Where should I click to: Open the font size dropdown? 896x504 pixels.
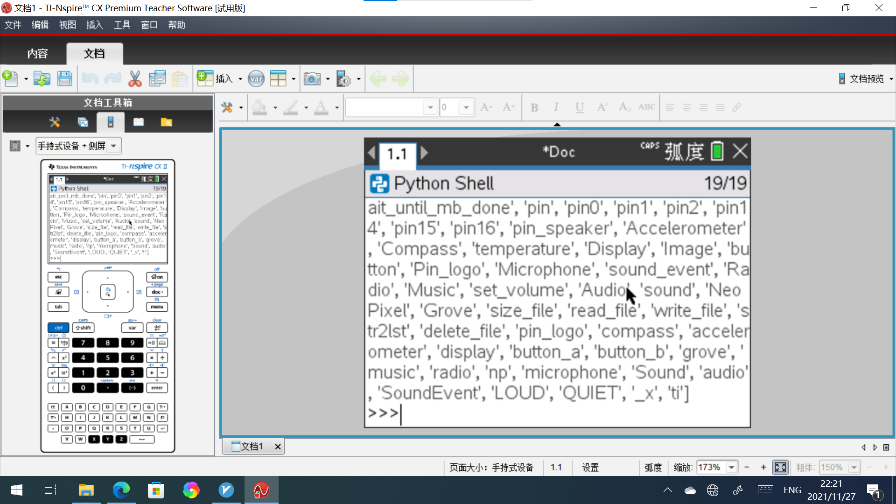tap(466, 107)
